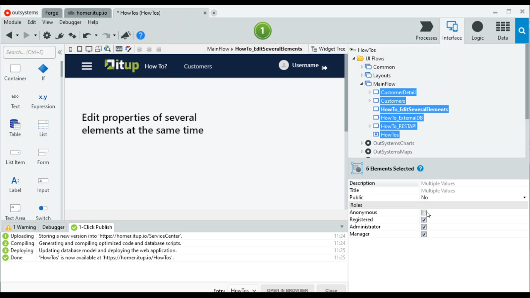This screenshot has height=298, width=530.
Task: Click the forward navigation arrow
Action: (26, 35)
